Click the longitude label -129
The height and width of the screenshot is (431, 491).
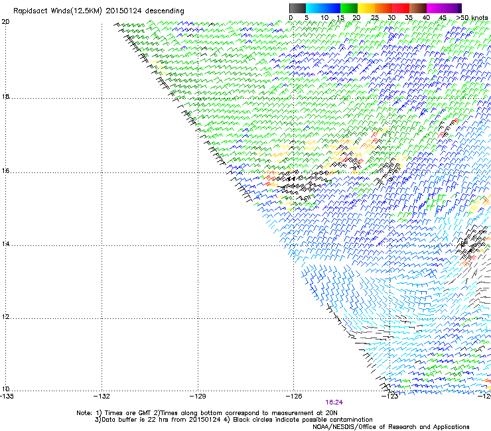(198, 397)
